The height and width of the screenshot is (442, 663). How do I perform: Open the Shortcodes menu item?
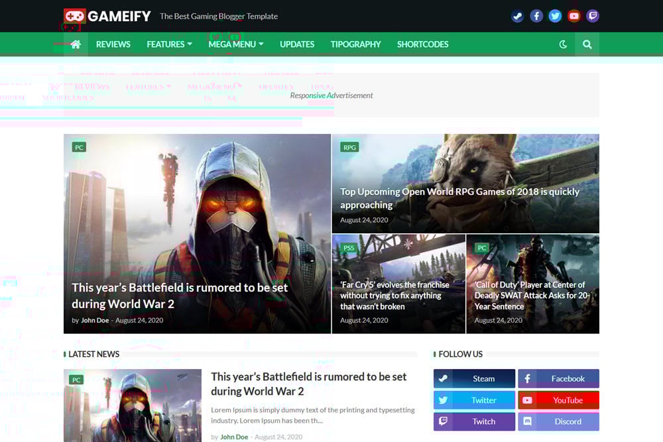pos(422,44)
